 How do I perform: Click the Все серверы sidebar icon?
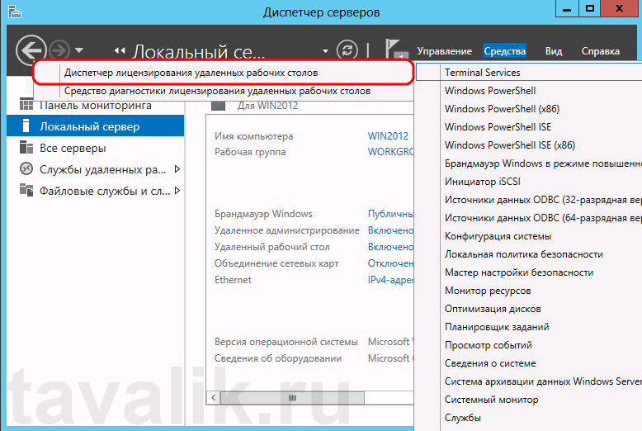(25, 148)
